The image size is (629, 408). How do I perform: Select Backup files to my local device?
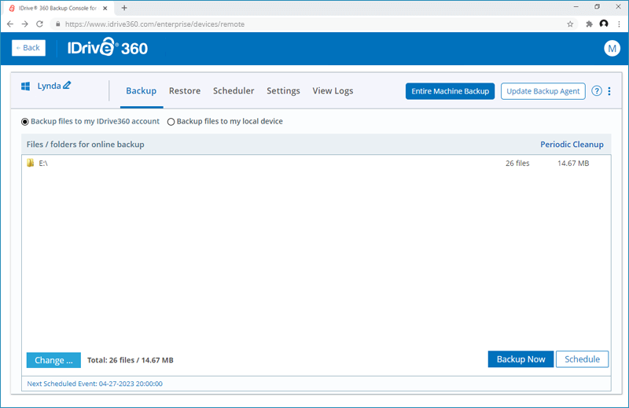[x=171, y=122]
